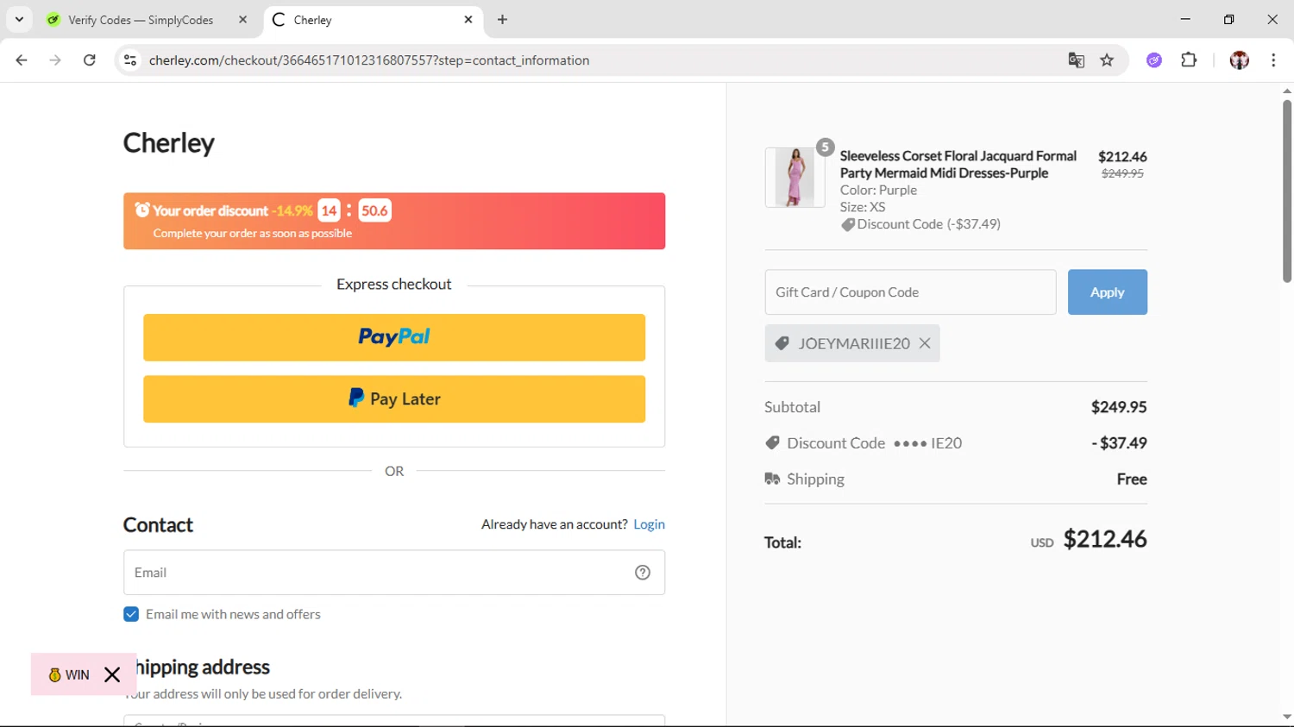Image resolution: width=1294 pixels, height=727 pixels.
Task: Click the product title Sleeveless Corset Floral Jacquard
Action: tap(958, 164)
